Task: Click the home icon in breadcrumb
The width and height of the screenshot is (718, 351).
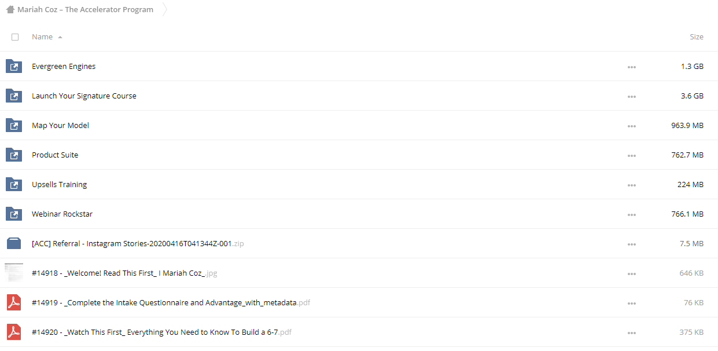Action: (10, 9)
